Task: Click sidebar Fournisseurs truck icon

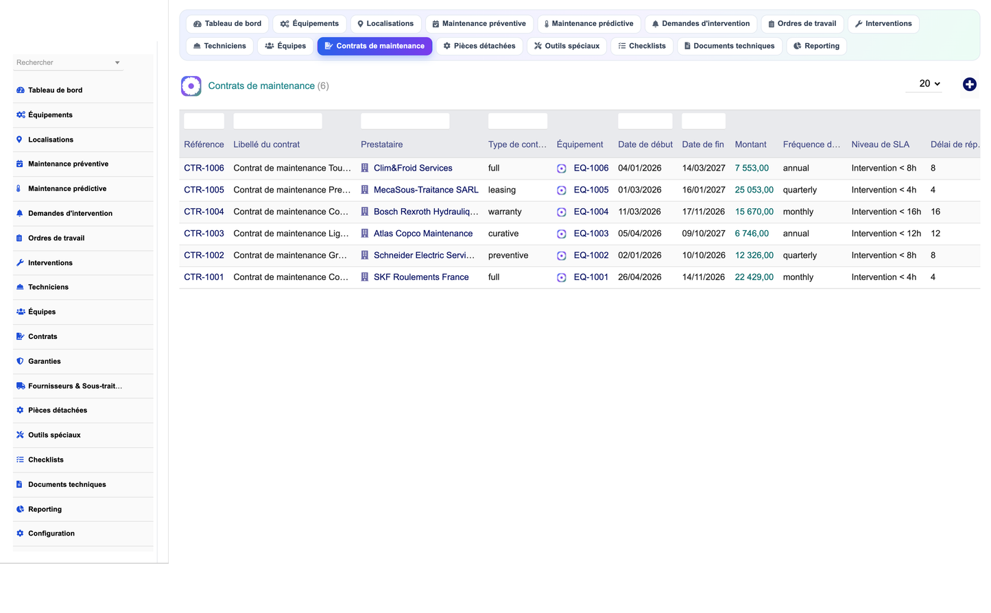Action: [x=21, y=386]
